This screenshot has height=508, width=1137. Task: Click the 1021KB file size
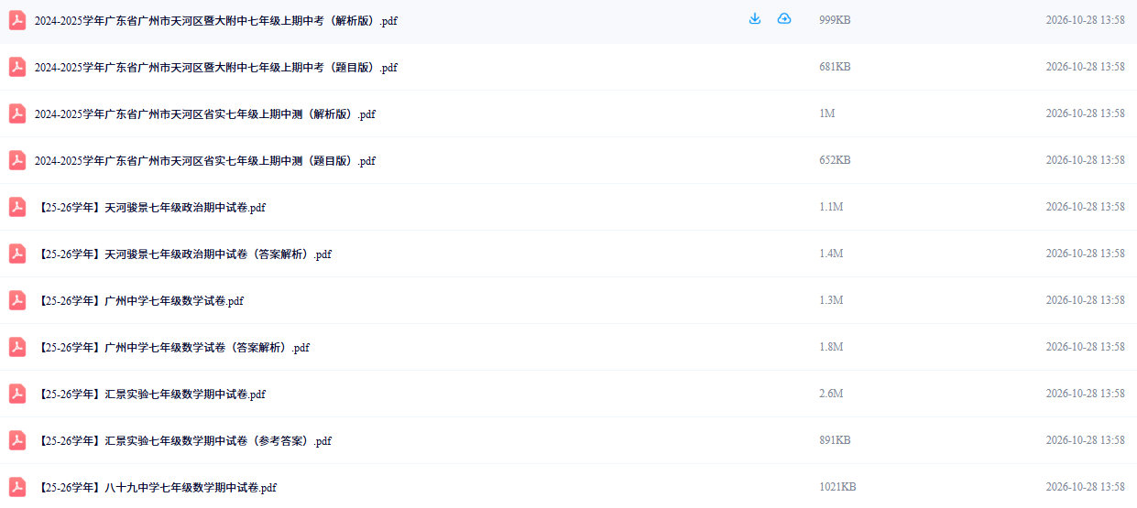click(x=837, y=487)
